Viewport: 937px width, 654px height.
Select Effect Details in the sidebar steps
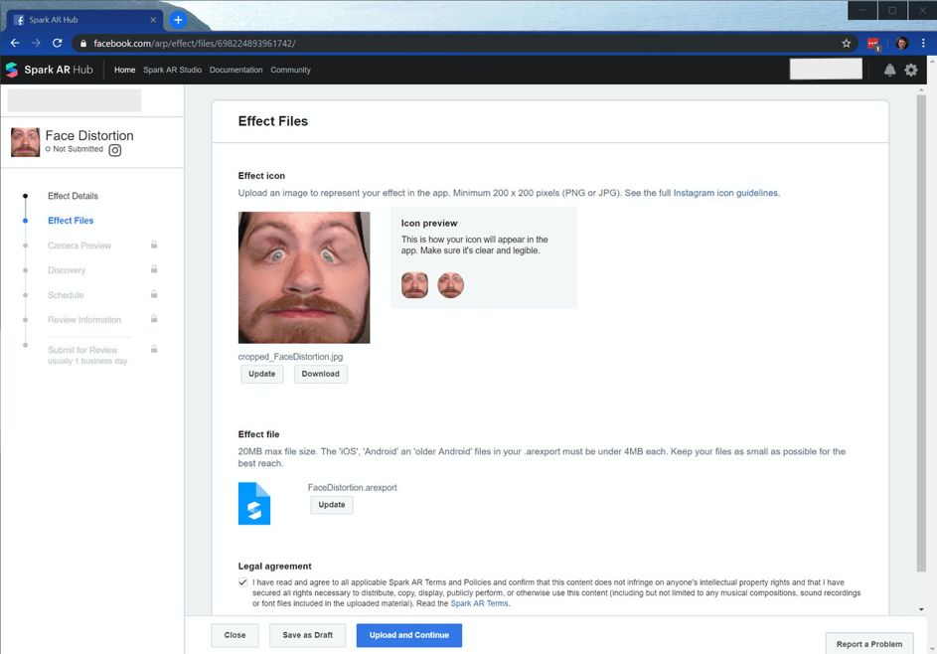click(73, 196)
